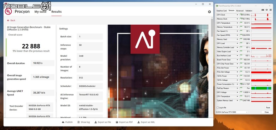Open the GPU Clock sensor dropdown

237,15
